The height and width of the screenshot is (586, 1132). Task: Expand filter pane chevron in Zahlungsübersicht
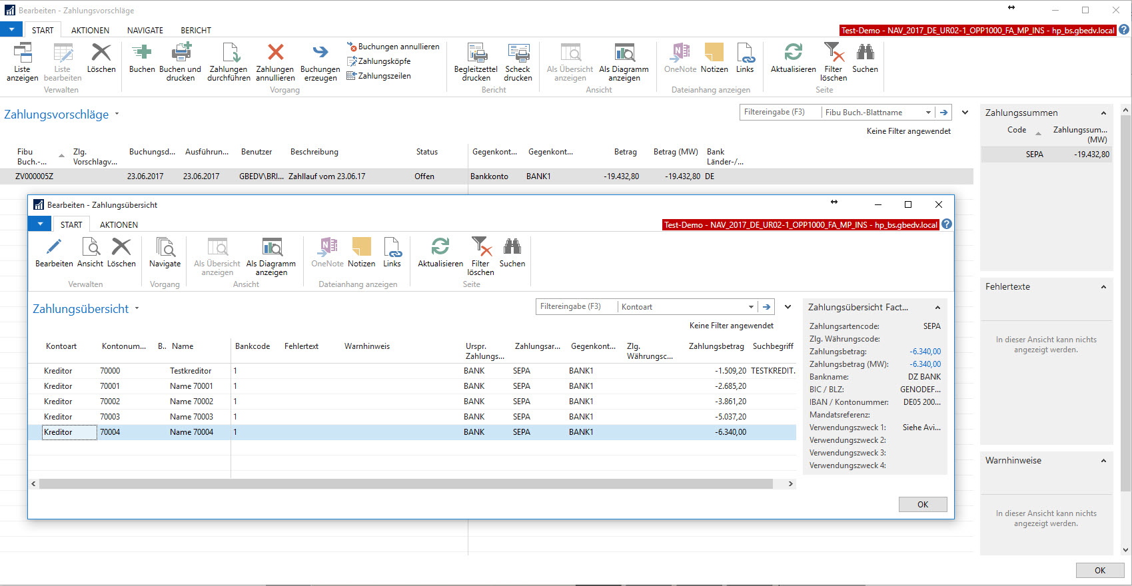(x=788, y=307)
